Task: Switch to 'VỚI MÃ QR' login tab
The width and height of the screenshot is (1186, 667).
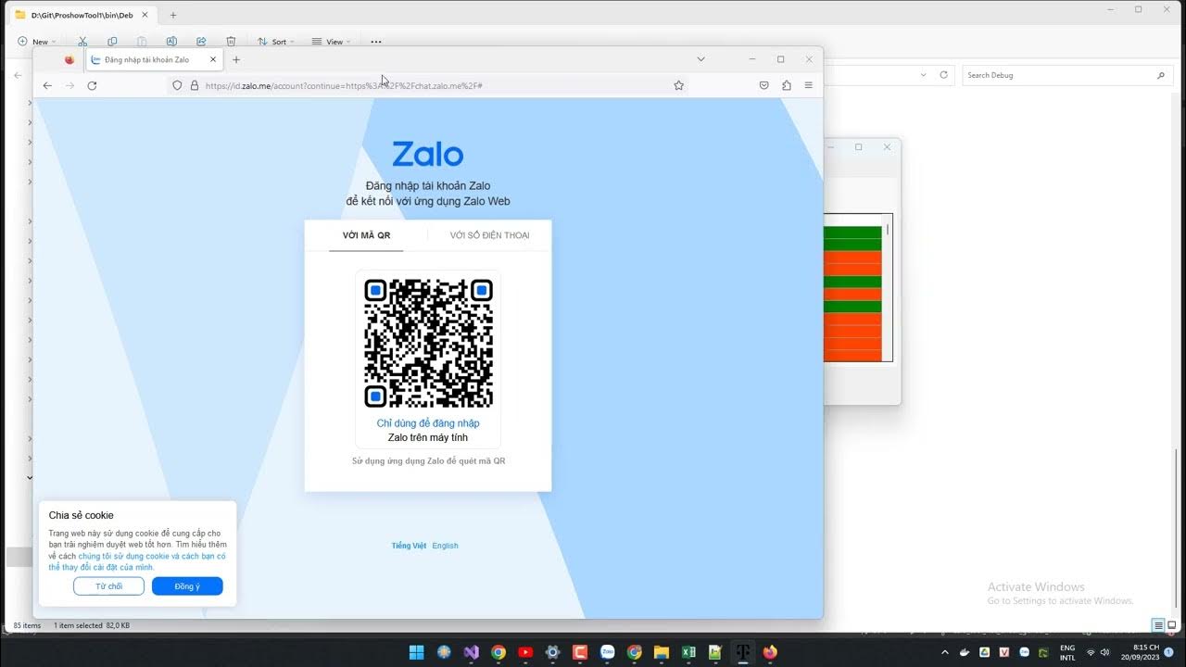Action: pyautogui.click(x=366, y=235)
